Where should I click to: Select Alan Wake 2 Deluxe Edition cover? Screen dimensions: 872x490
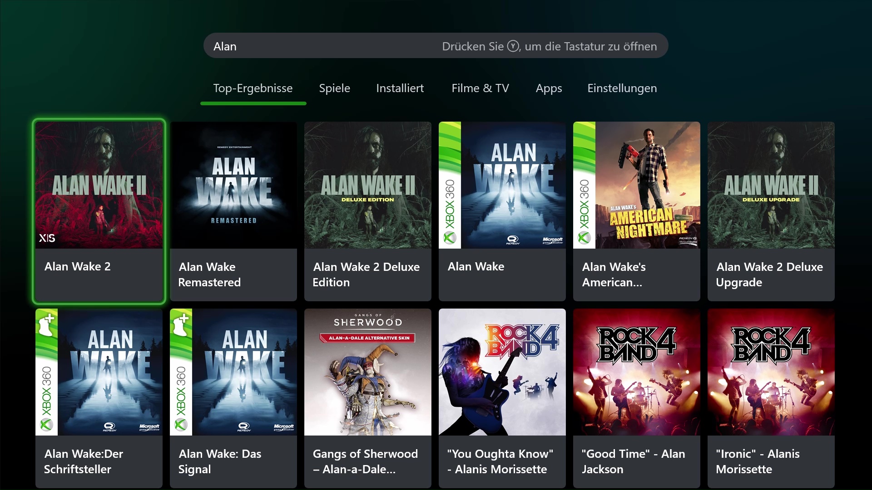coord(368,185)
